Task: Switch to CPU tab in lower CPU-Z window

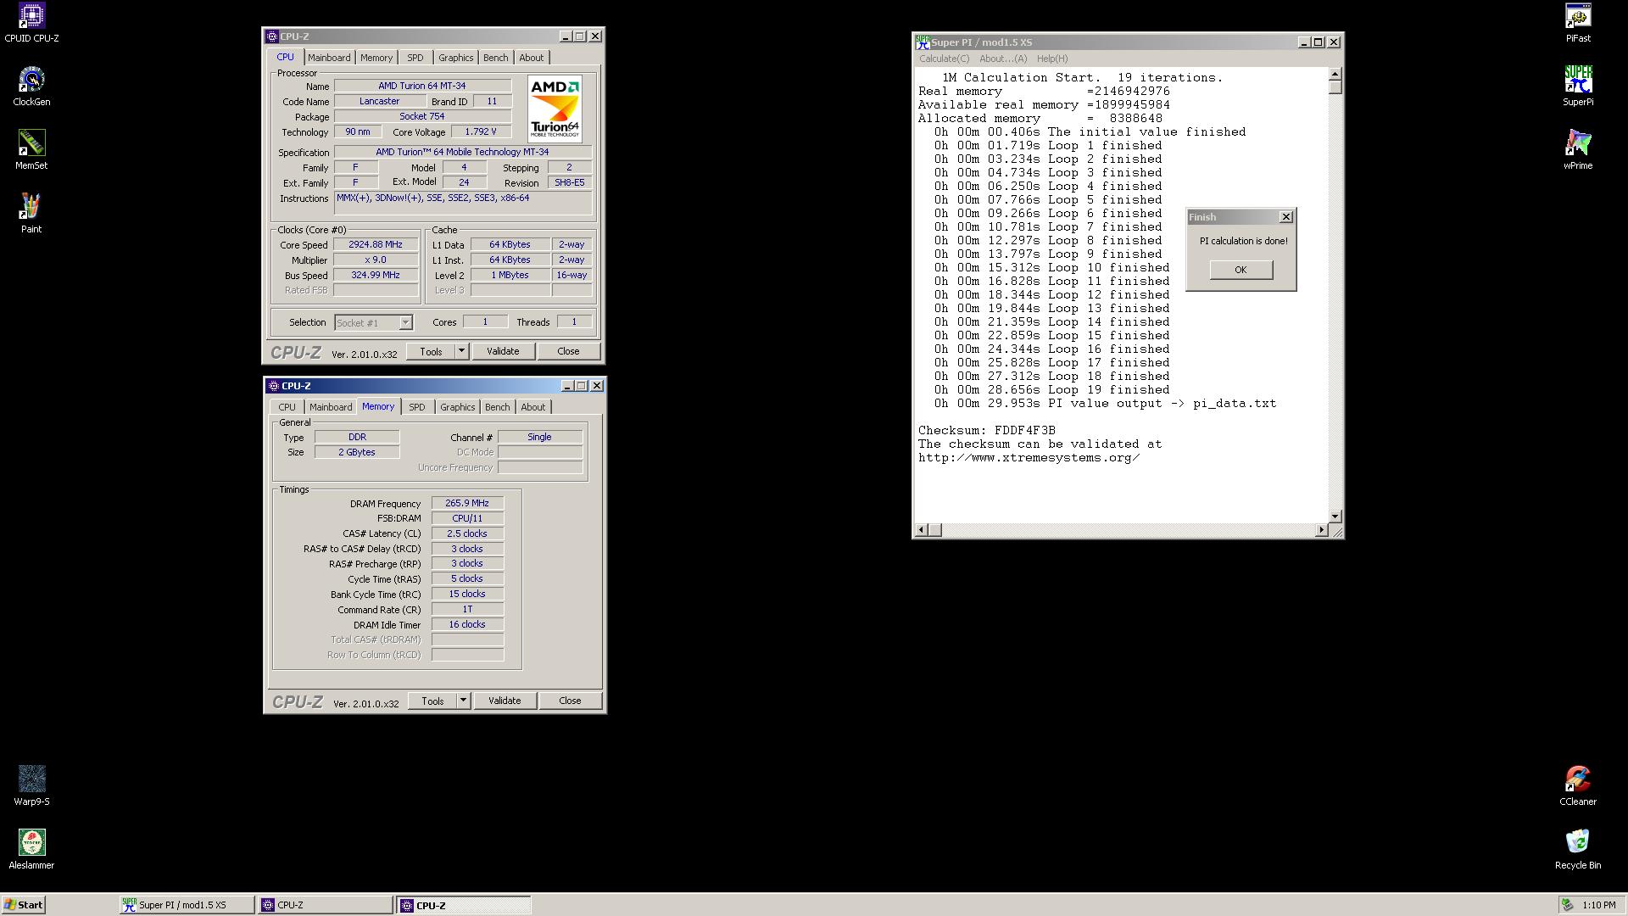Action: 287,407
